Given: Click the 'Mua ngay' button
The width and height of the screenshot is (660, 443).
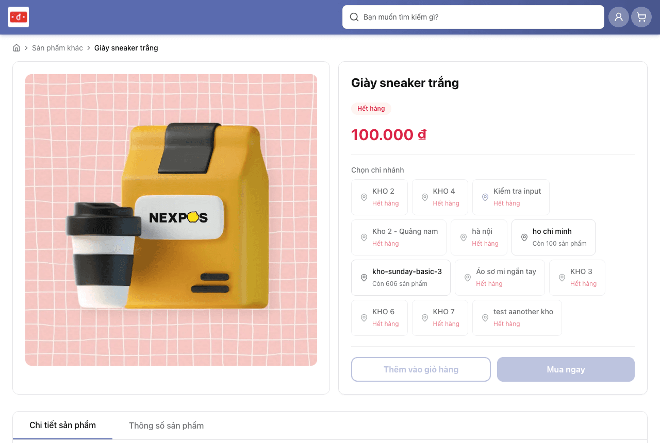Looking at the screenshot, I should 566,369.
